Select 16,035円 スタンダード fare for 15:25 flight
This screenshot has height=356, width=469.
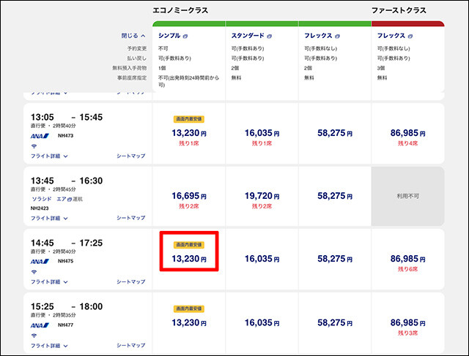[262, 322]
